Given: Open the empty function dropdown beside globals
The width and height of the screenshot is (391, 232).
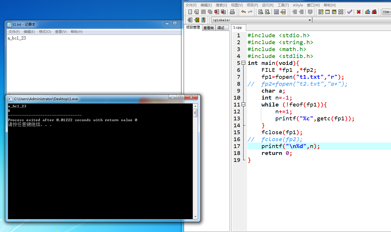Looking at the screenshot, I should 351,20.
